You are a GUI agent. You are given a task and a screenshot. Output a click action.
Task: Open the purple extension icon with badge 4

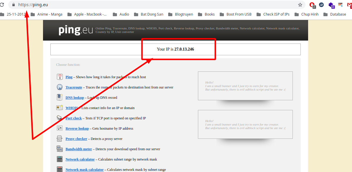(331, 5)
